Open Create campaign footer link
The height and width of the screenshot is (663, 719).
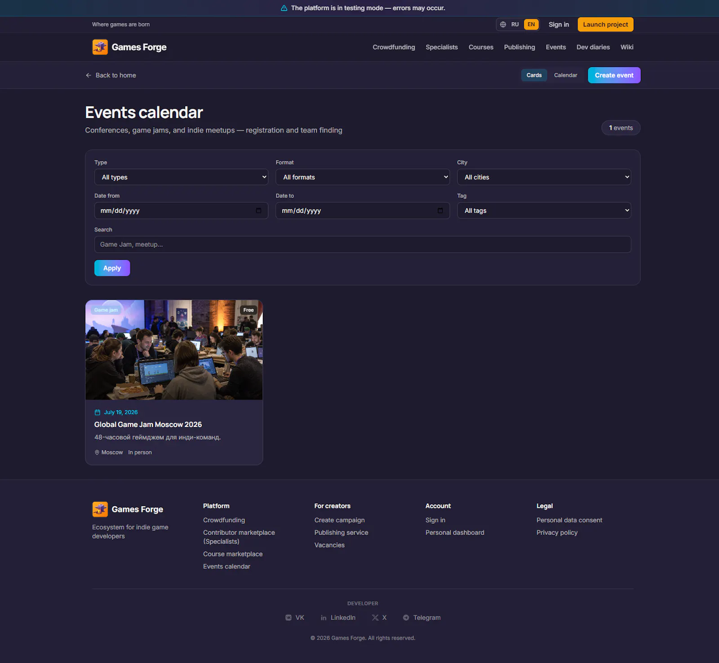tap(339, 520)
